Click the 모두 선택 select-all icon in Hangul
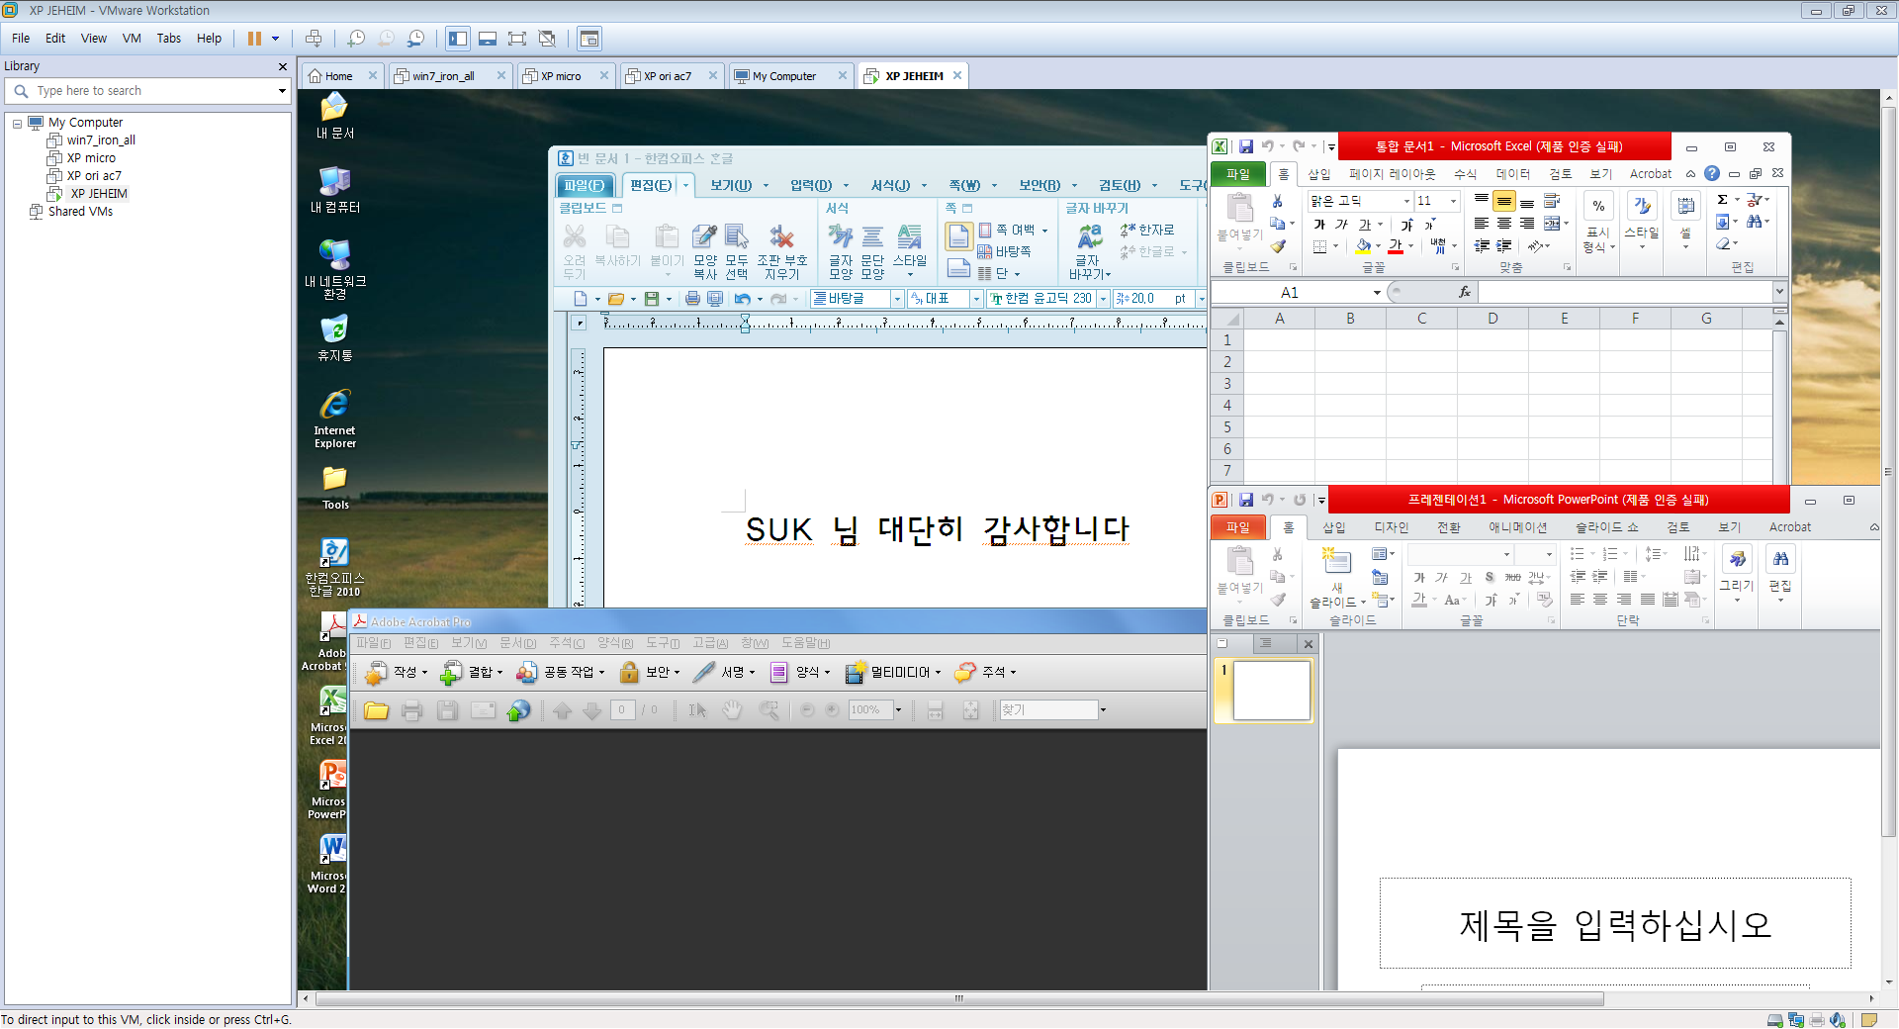The height and width of the screenshot is (1029, 1899). [x=737, y=250]
